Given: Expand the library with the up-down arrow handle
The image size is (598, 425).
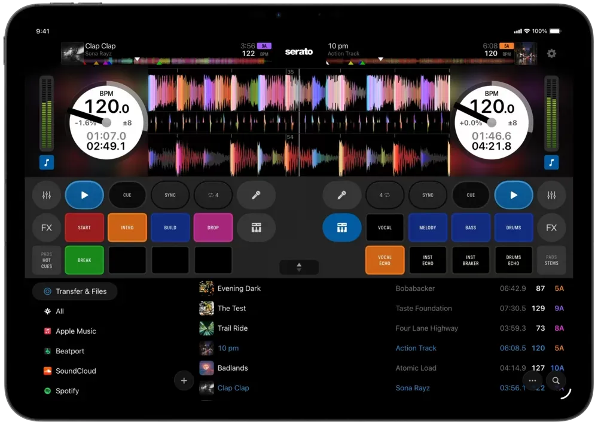Looking at the screenshot, I should click(299, 267).
